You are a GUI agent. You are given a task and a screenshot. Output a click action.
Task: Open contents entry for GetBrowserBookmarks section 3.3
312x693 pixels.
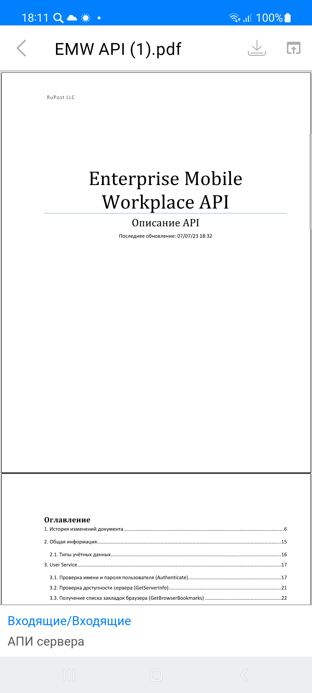click(168, 598)
